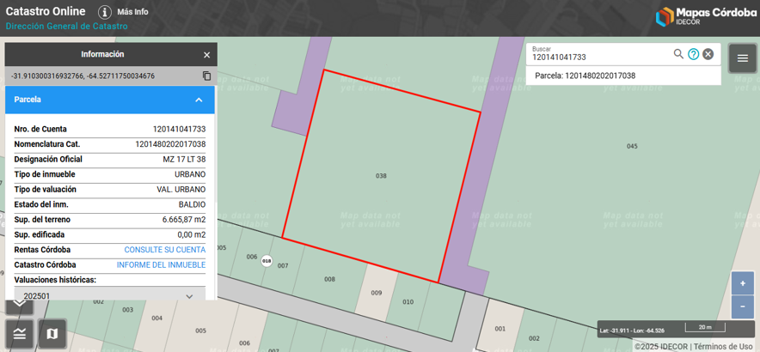Click the CONSULTE SU CUENTA link
This screenshot has width=760, height=352.
(x=164, y=250)
